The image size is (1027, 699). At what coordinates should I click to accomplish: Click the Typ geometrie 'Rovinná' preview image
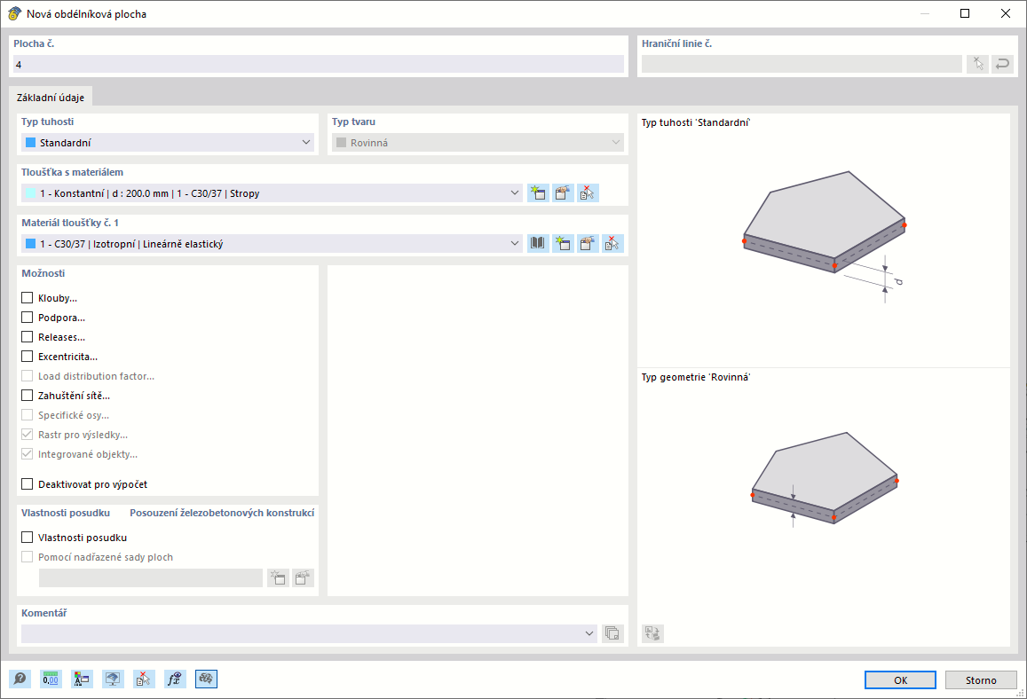[824, 478]
